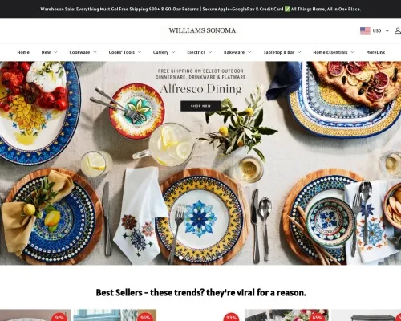Click the Alfresco Dining hero banner
This screenshot has width=401, height=321.
(200, 163)
